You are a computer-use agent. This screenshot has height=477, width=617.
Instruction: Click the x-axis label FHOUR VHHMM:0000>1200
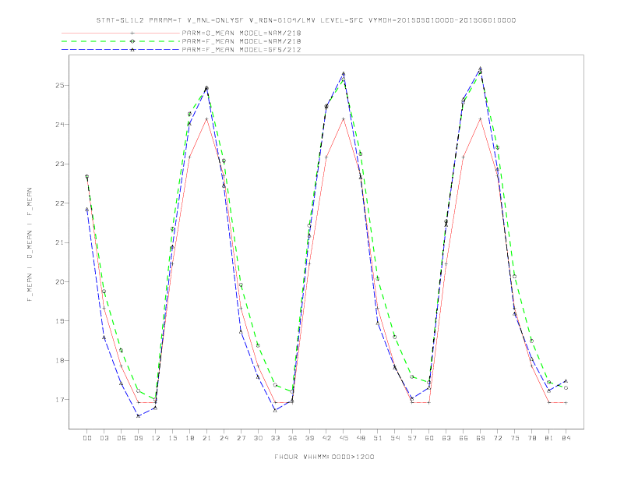coord(324,457)
